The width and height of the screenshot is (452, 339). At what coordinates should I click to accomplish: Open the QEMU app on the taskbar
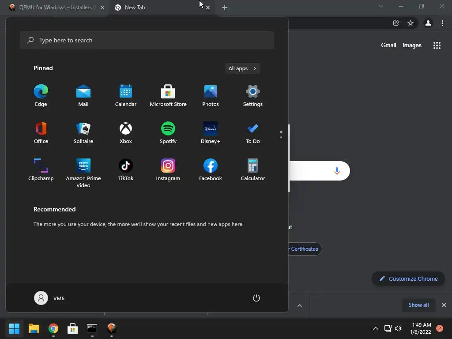click(x=112, y=328)
